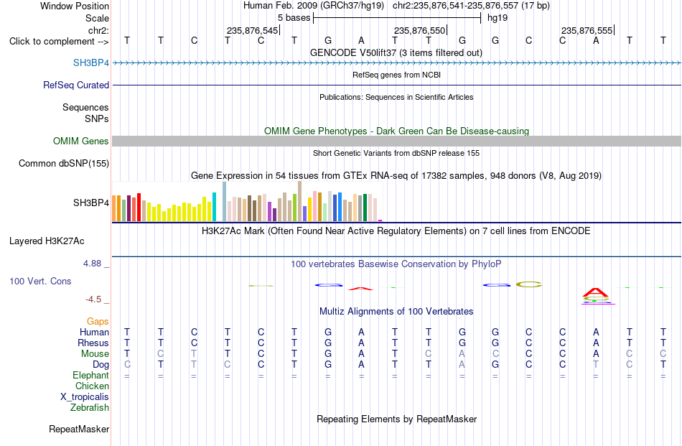
Task: Click the orange Gaps label
Action: [x=98, y=321]
